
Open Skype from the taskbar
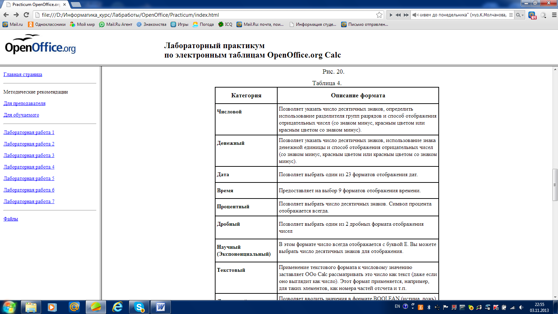pos(139,307)
